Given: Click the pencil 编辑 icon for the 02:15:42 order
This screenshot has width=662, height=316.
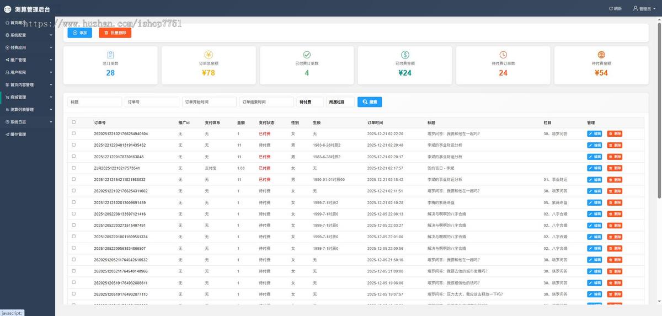Looking at the screenshot, I should tap(591, 180).
